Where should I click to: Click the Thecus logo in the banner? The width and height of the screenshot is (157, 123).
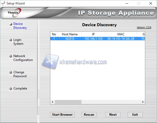pyautogui.click(x=14, y=13)
